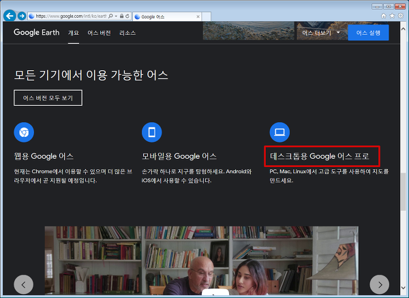Click the vertical scrollbar thumb
The width and height of the screenshot is (409, 298).
tap(404, 192)
